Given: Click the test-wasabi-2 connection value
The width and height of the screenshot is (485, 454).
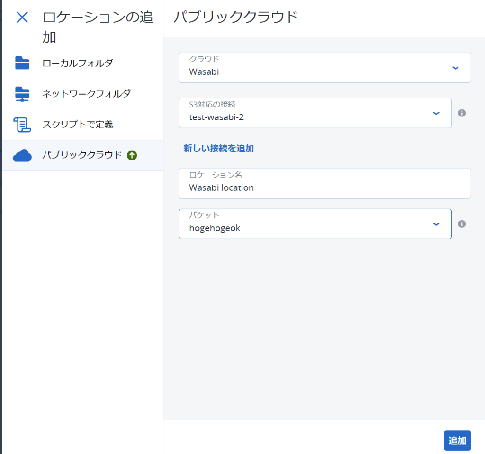Looking at the screenshot, I should [x=216, y=117].
